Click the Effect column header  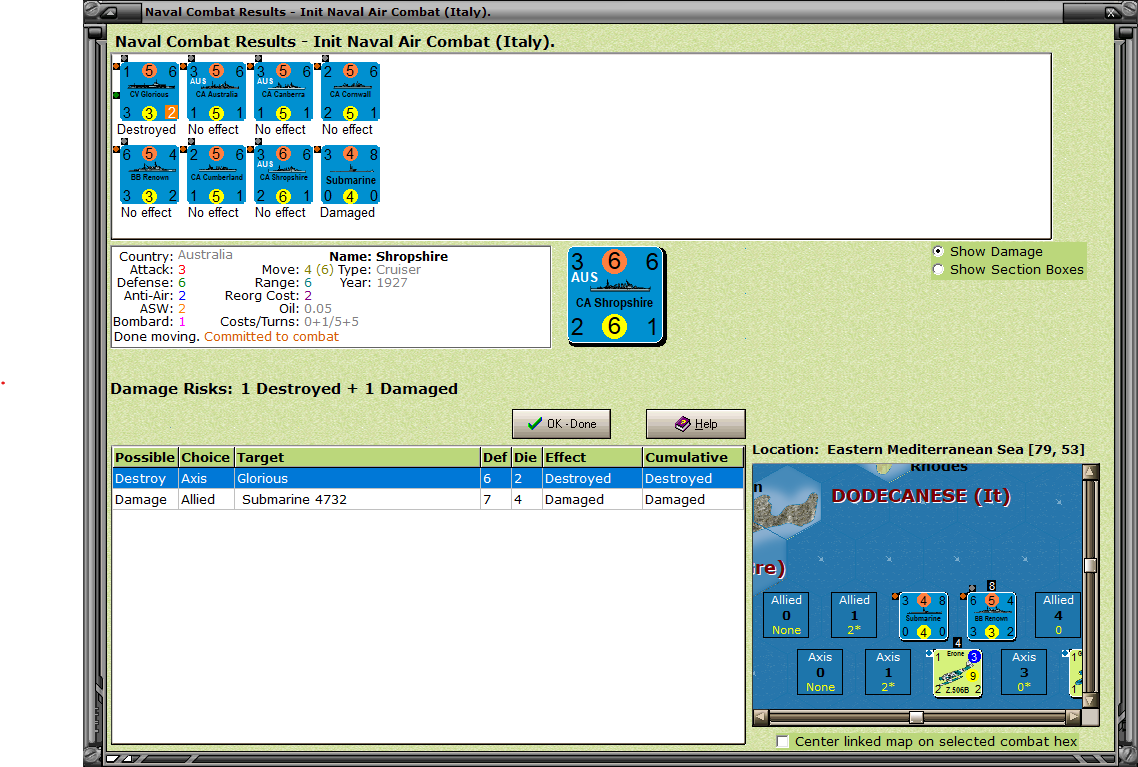[592, 457]
